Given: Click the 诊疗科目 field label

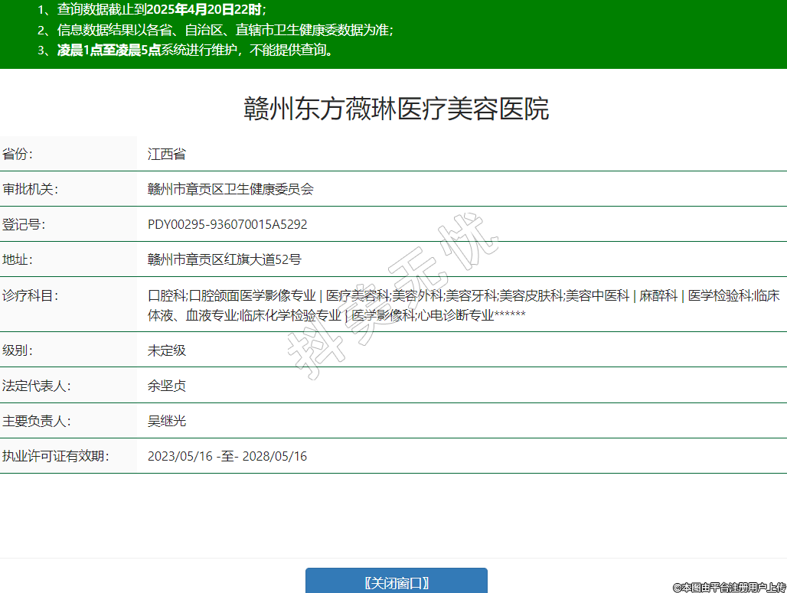Looking at the screenshot, I should [x=31, y=295].
